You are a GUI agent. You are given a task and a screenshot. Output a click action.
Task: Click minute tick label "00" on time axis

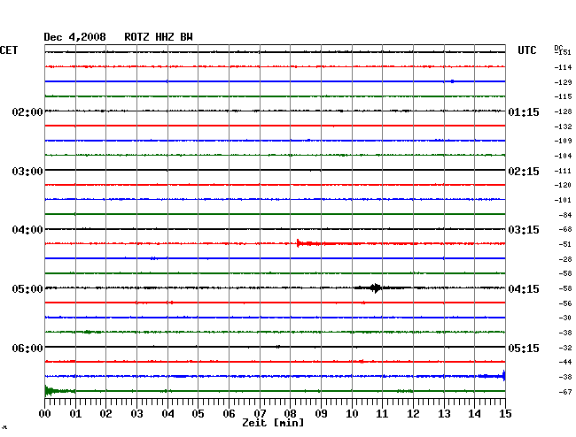pyautogui.click(x=45, y=413)
